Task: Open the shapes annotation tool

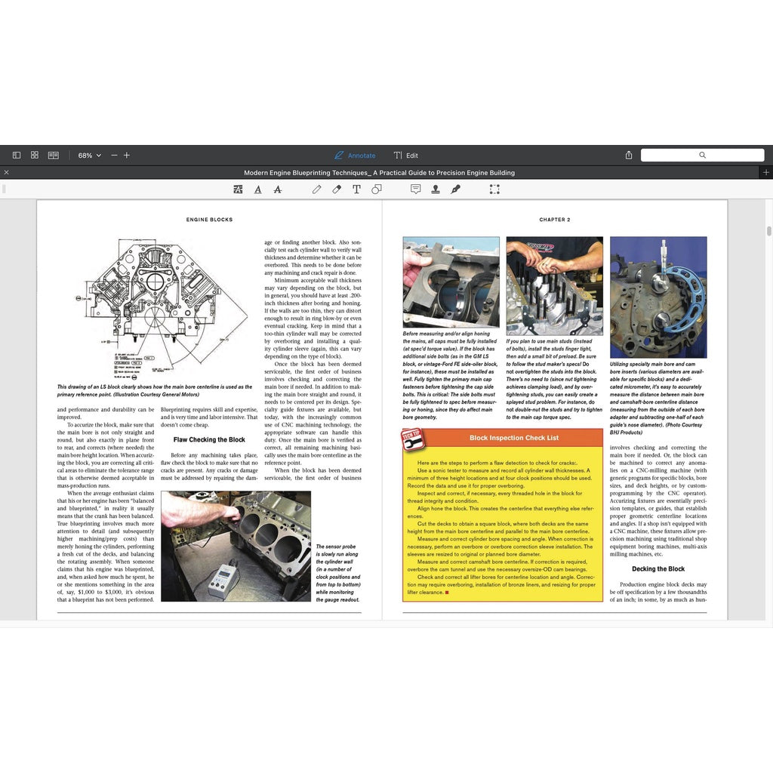Action: [x=375, y=189]
